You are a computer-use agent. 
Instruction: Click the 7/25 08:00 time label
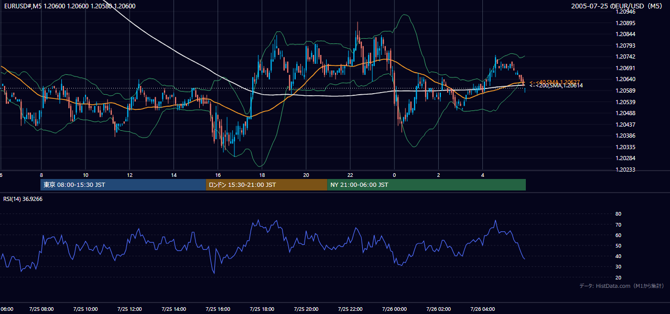click(41, 309)
